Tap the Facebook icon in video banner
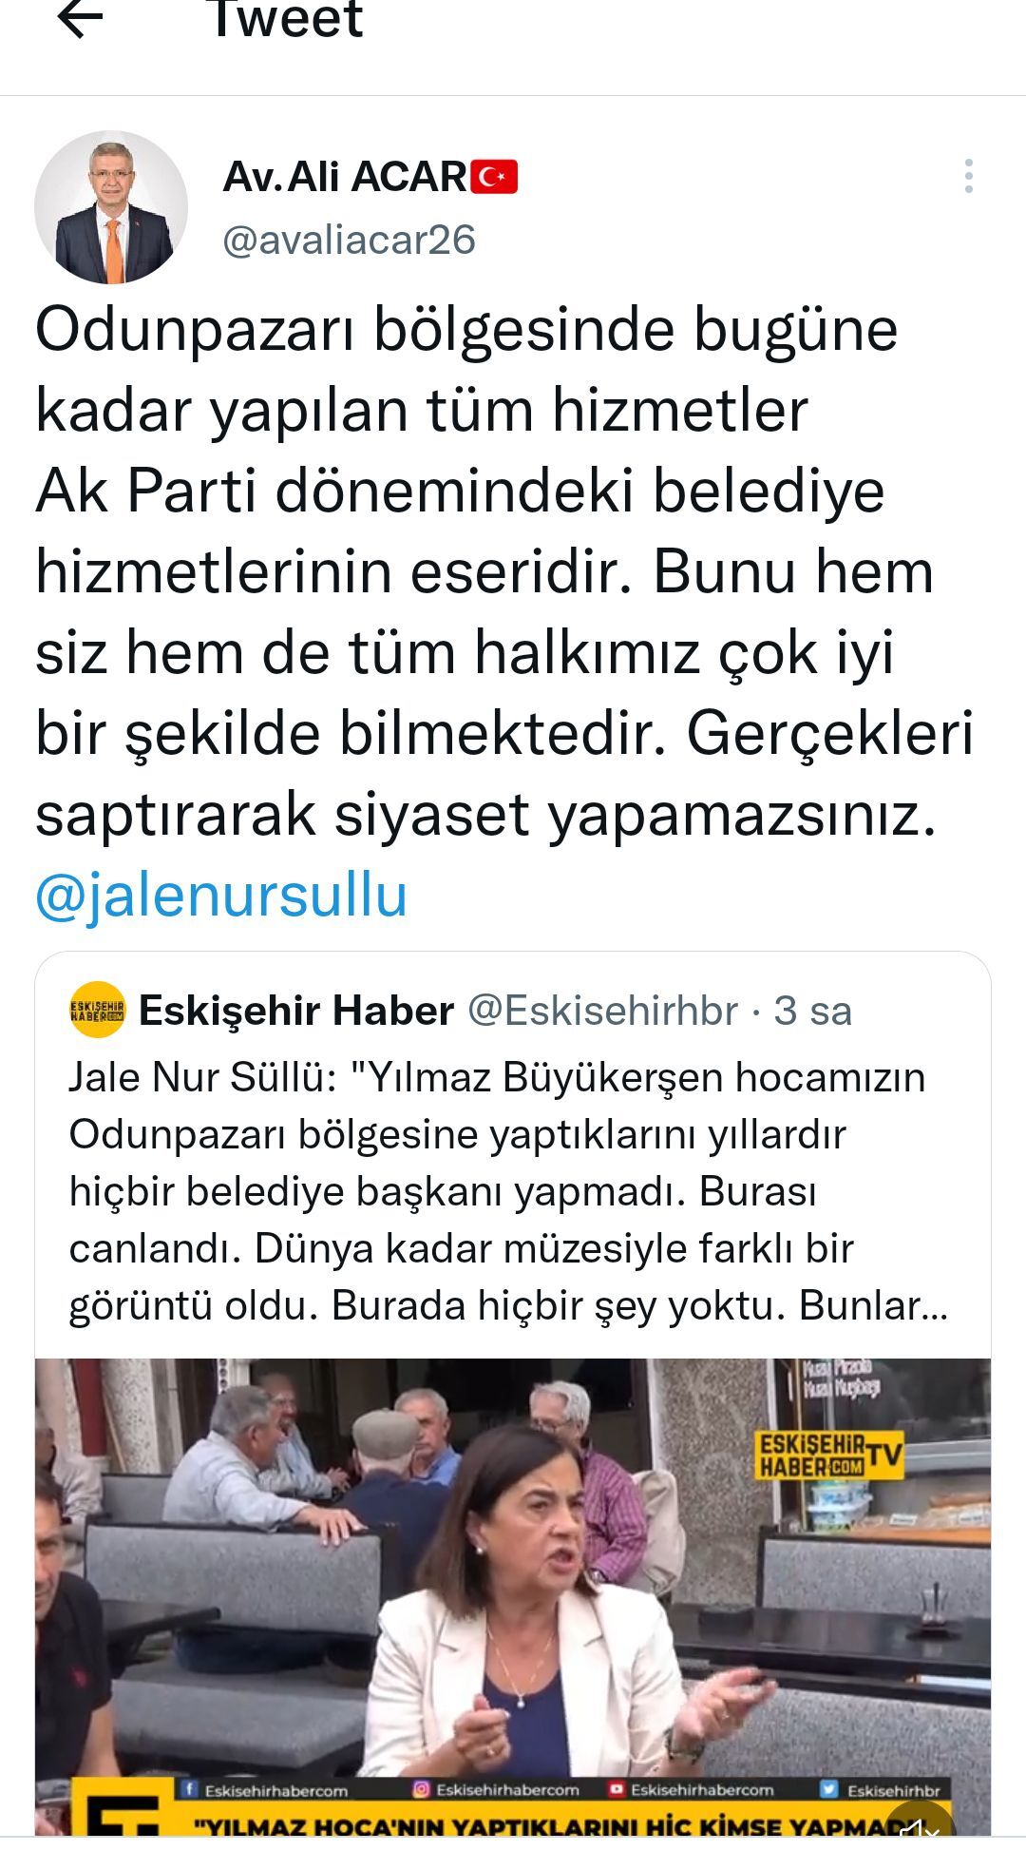This screenshot has width=1026, height=1851. [x=189, y=1789]
